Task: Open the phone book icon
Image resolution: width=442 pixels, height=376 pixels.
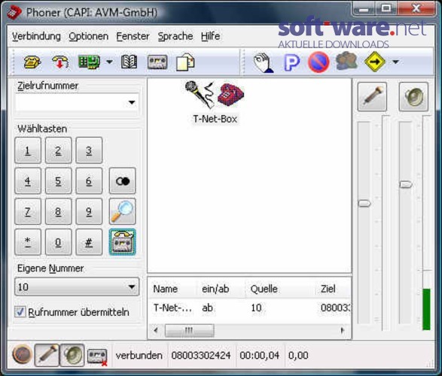Action: pyautogui.click(x=129, y=62)
